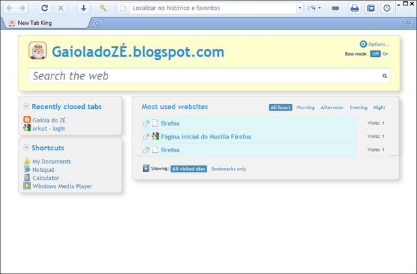Switch to the New Tab King tab

45,23
